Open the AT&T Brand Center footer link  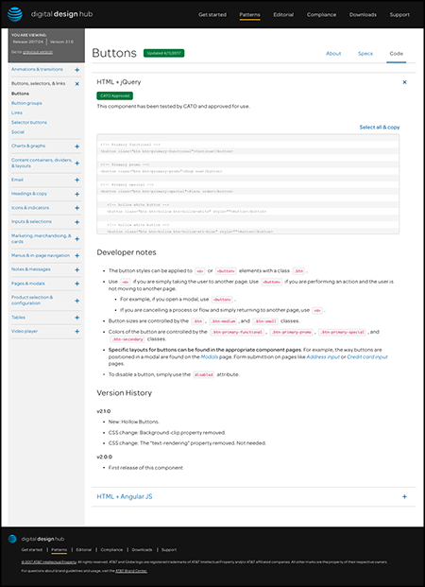pyautogui.click(x=131, y=571)
